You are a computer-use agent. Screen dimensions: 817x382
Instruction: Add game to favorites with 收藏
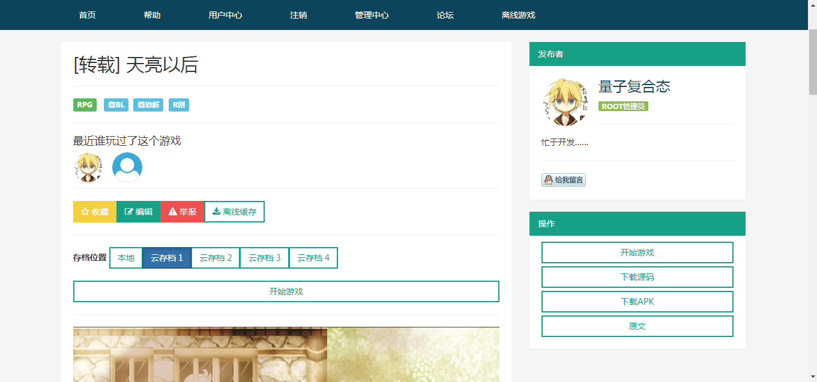tap(95, 212)
